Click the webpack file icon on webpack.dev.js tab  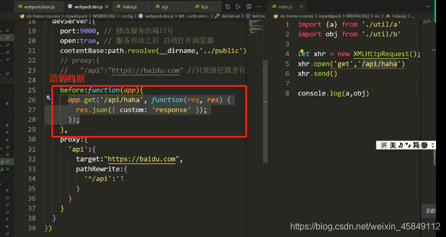click(70, 7)
